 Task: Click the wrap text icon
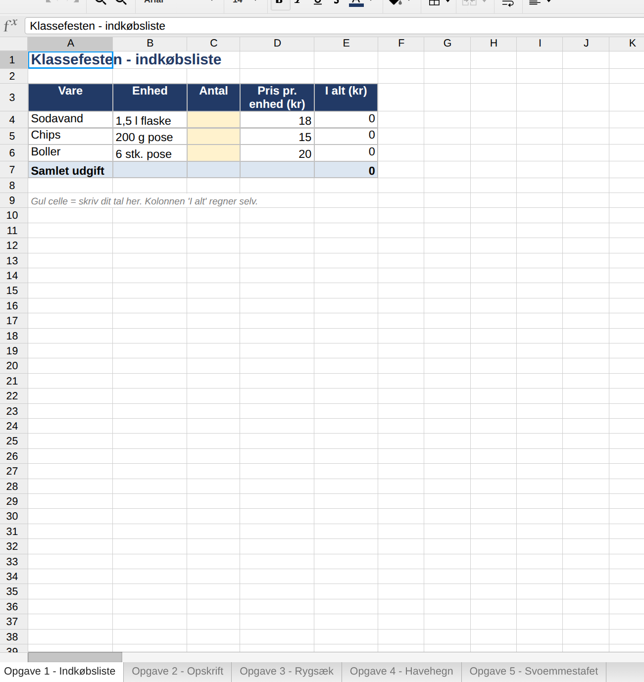(x=508, y=2)
